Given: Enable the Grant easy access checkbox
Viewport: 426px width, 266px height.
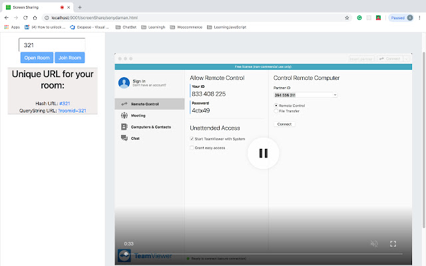Looking at the screenshot, I should click(192, 148).
